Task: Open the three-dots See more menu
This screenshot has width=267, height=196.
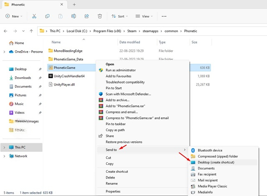Action: click(164, 16)
